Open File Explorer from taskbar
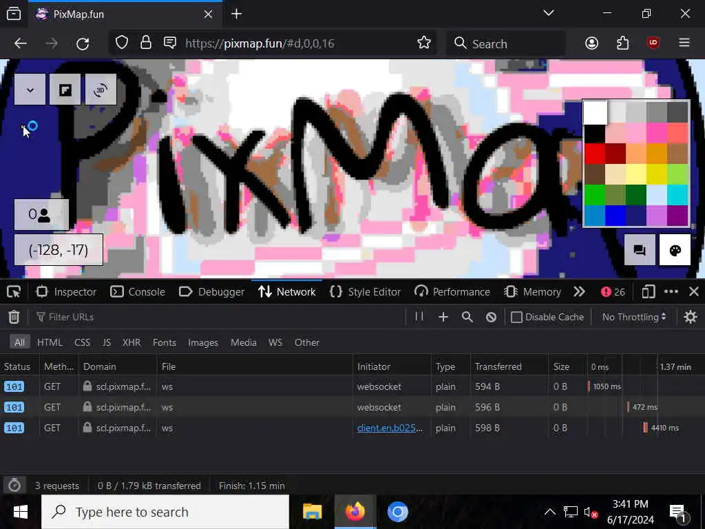Viewport: 705px width, 529px height. coord(312,512)
